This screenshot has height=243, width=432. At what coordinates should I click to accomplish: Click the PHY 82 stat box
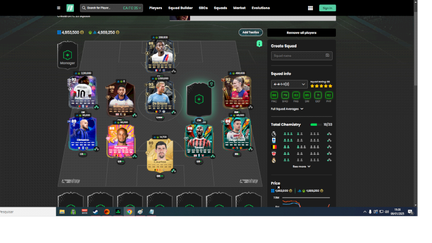(329, 96)
